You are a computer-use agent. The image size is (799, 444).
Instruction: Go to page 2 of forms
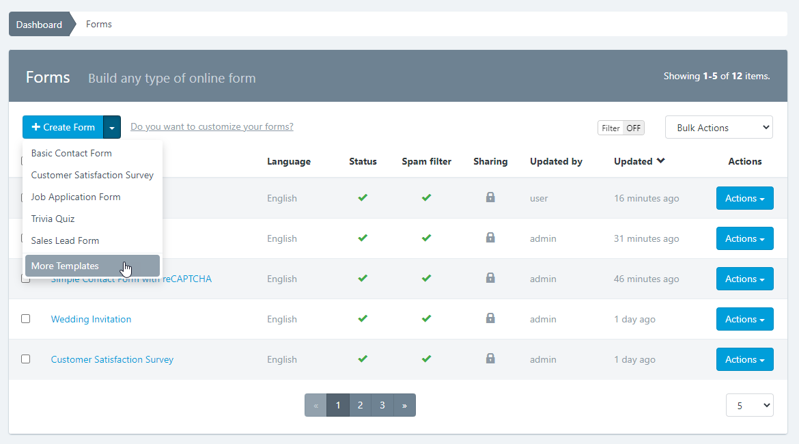coord(360,405)
